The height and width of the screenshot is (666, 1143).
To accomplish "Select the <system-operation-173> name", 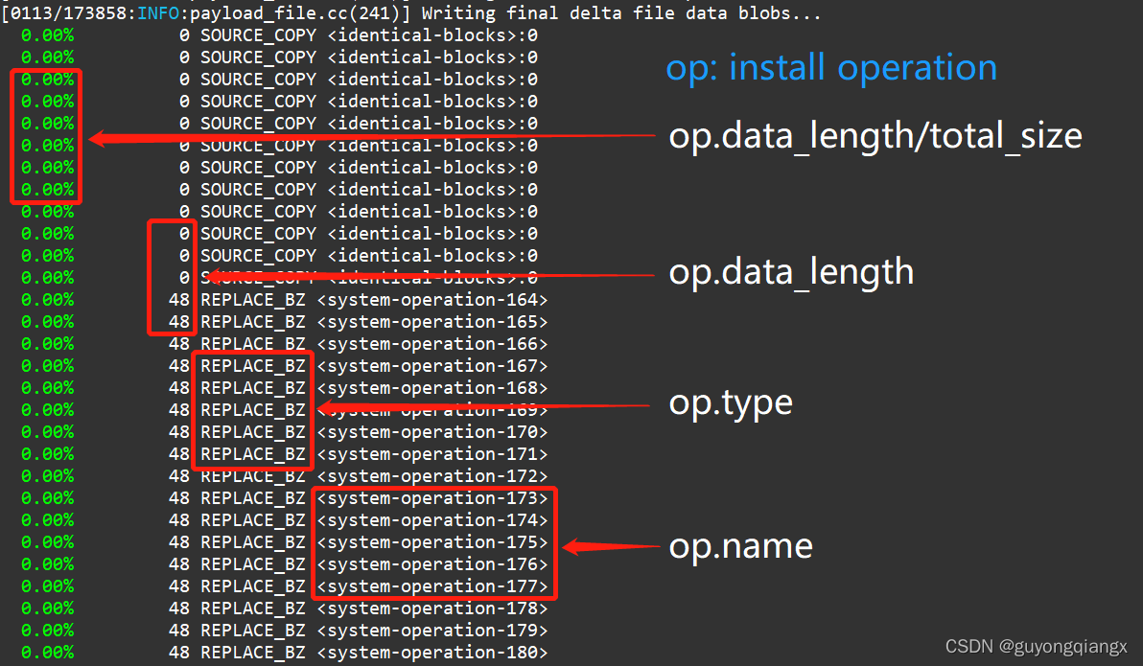I will point(432,498).
